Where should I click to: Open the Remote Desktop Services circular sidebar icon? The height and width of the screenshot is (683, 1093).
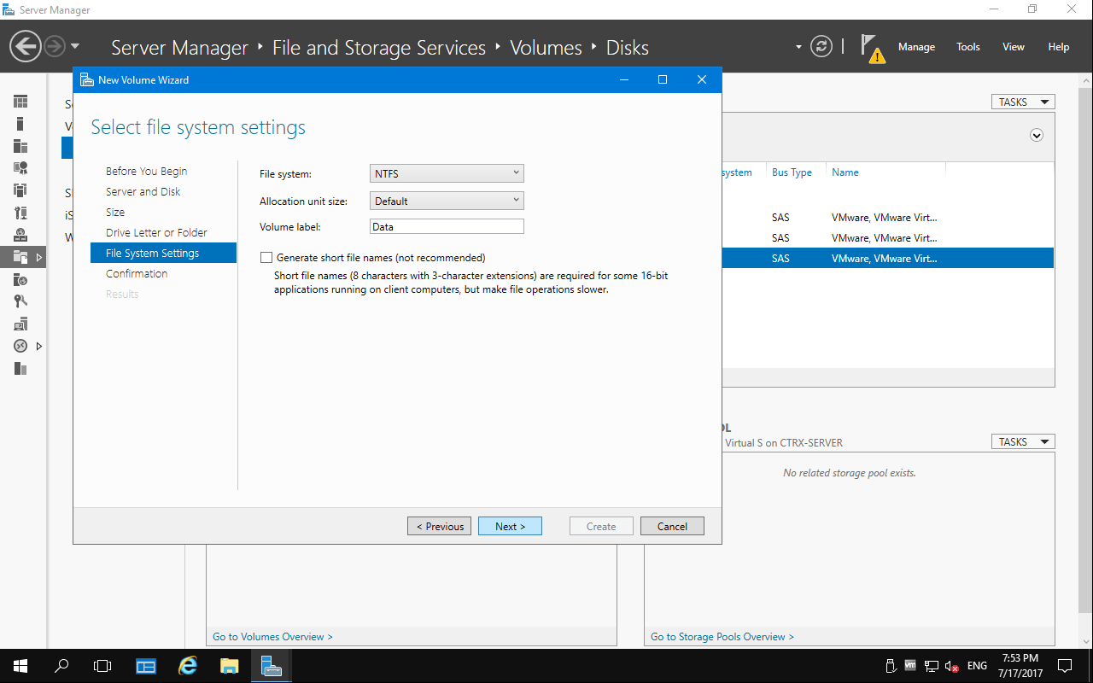pos(20,346)
